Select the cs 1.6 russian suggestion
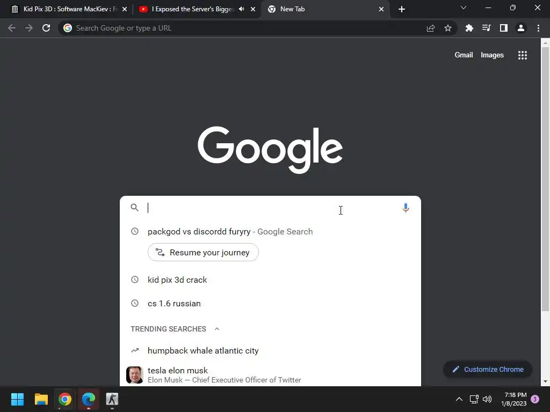Viewport: 550px width, 412px height. coord(270,304)
